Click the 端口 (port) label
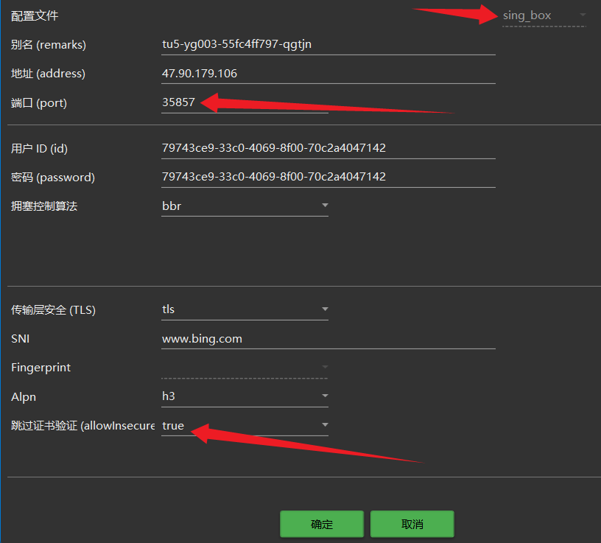The image size is (601, 543). pyautogui.click(x=39, y=102)
